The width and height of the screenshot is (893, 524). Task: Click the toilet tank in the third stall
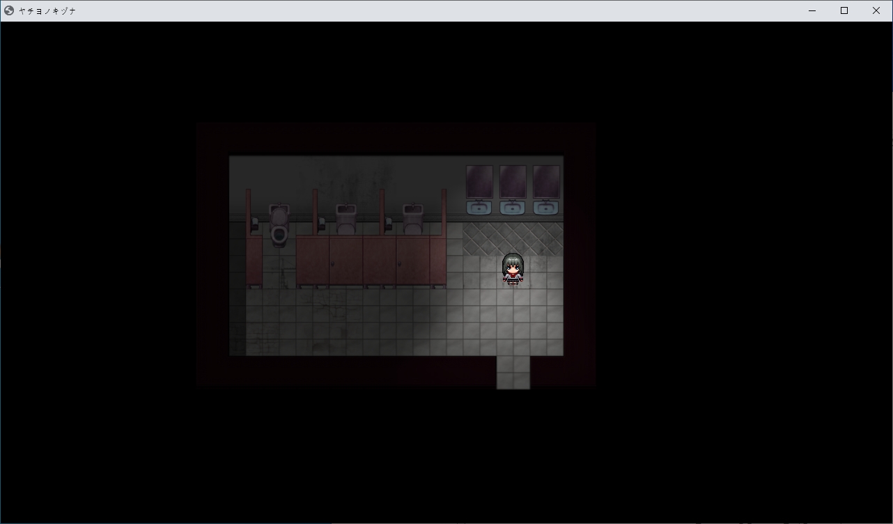click(x=413, y=219)
